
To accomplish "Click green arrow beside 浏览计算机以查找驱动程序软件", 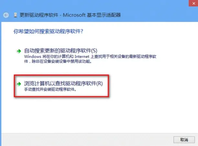I will pos(19,84).
